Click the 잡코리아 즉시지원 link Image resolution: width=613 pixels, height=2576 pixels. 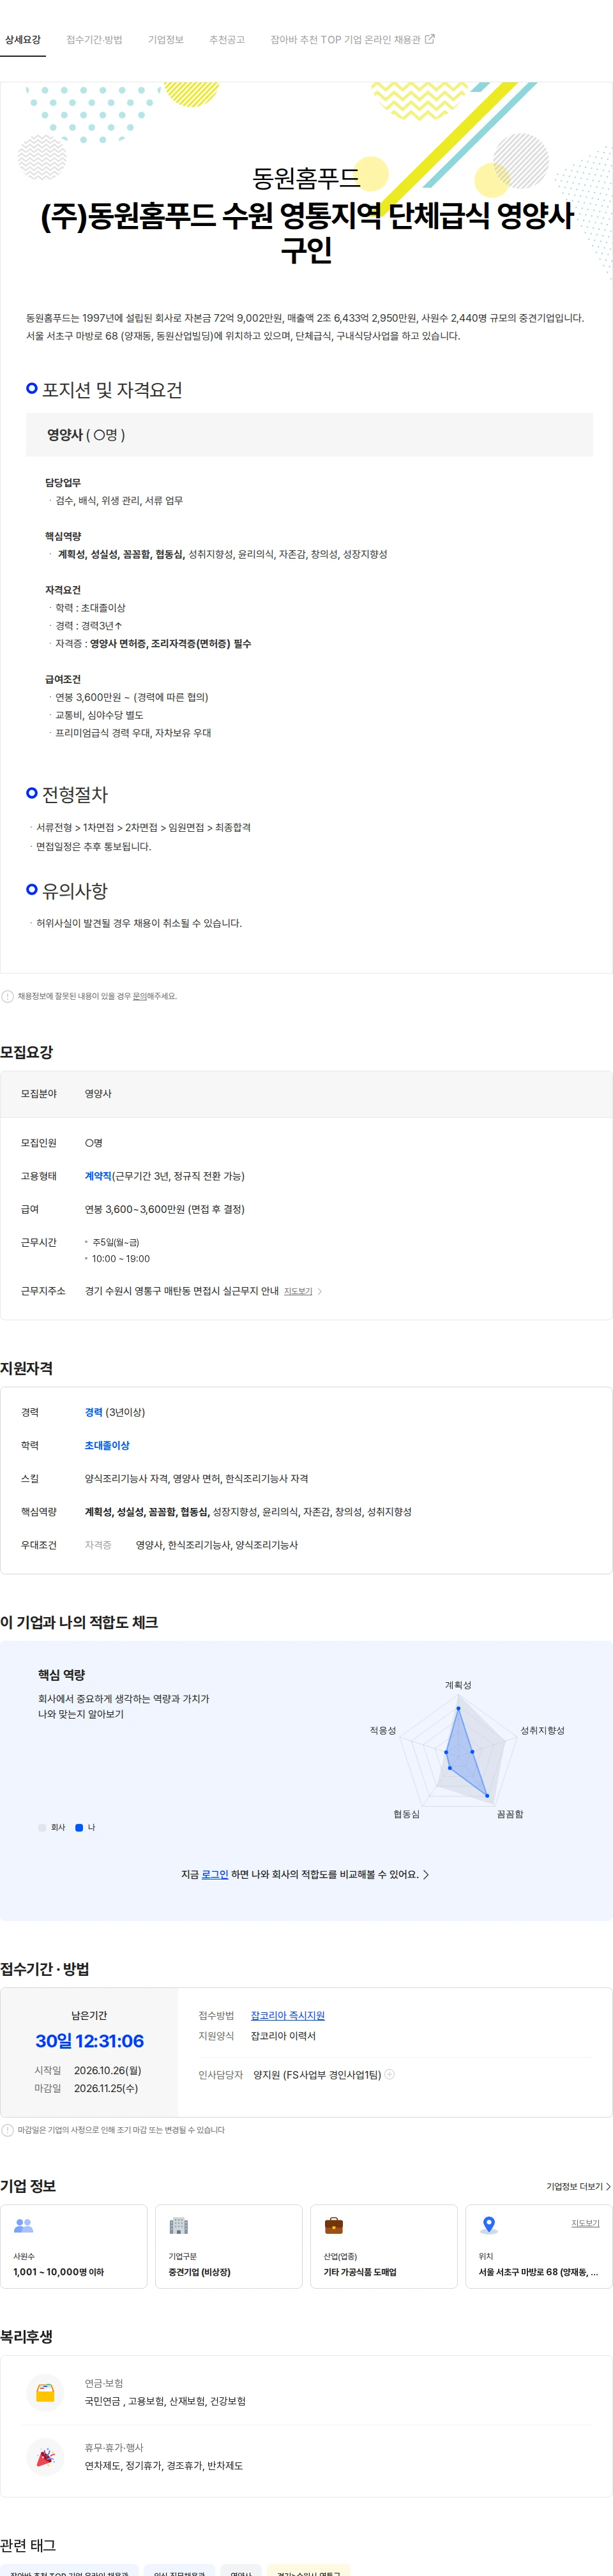tap(288, 2015)
